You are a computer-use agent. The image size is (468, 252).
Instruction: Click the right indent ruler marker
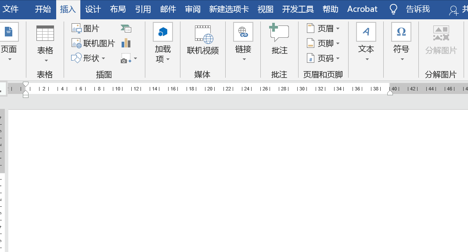(x=390, y=93)
